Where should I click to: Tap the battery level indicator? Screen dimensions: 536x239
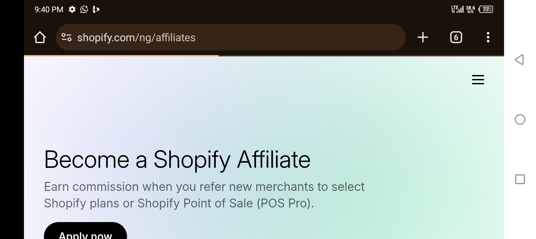point(486,9)
